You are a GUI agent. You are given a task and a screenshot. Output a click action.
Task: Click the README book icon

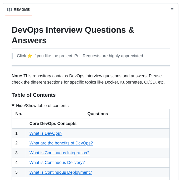pos(9,10)
